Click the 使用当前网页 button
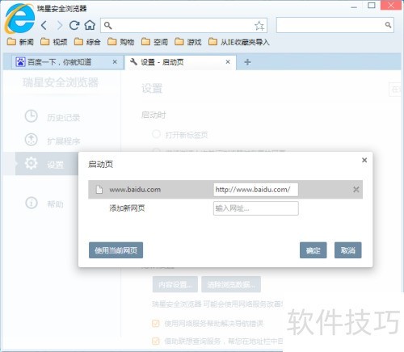The image size is (404, 352). click(116, 250)
